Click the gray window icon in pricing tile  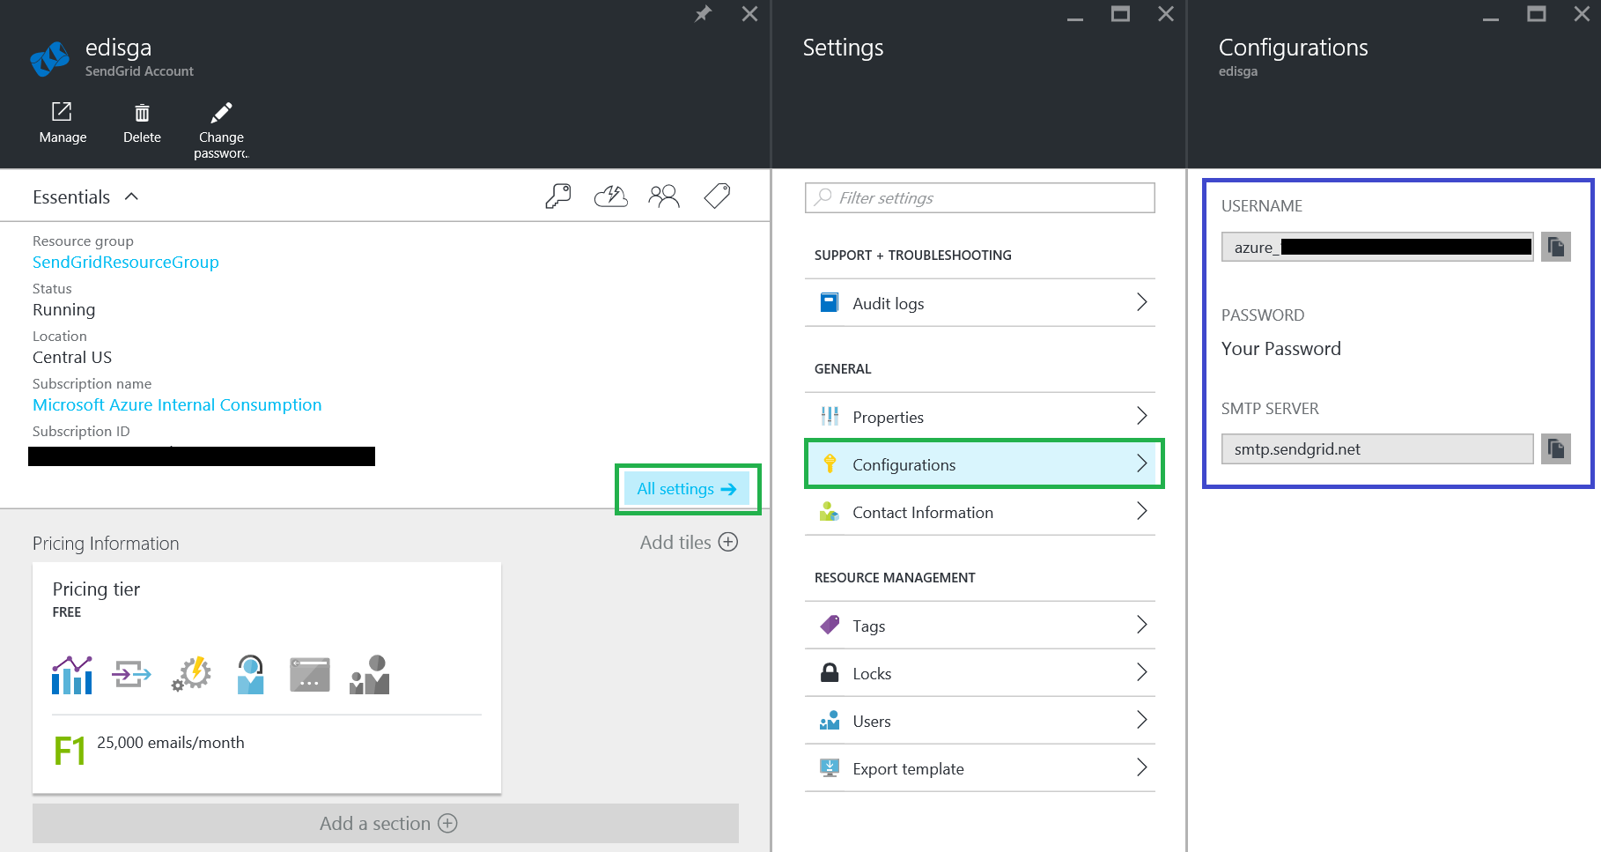pos(310,675)
